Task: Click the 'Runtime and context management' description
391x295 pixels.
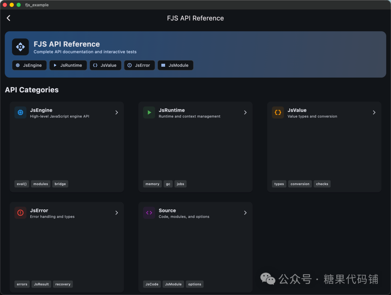Action: click(189, 116)
